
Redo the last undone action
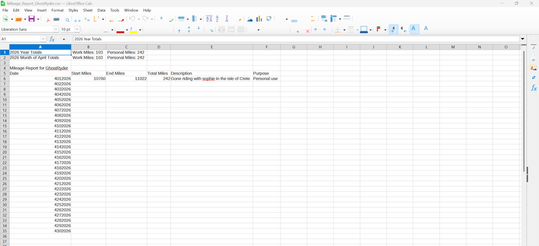pos(146,19)
